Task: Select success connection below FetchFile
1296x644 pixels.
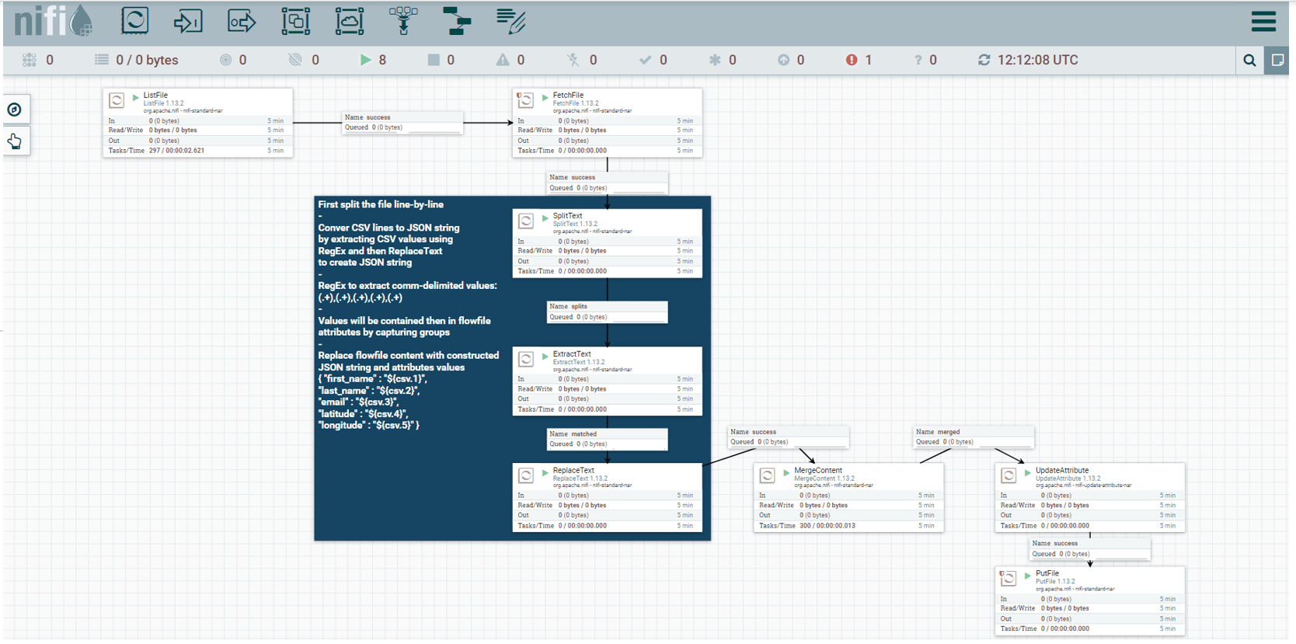Action: click(x=608, y=183)
